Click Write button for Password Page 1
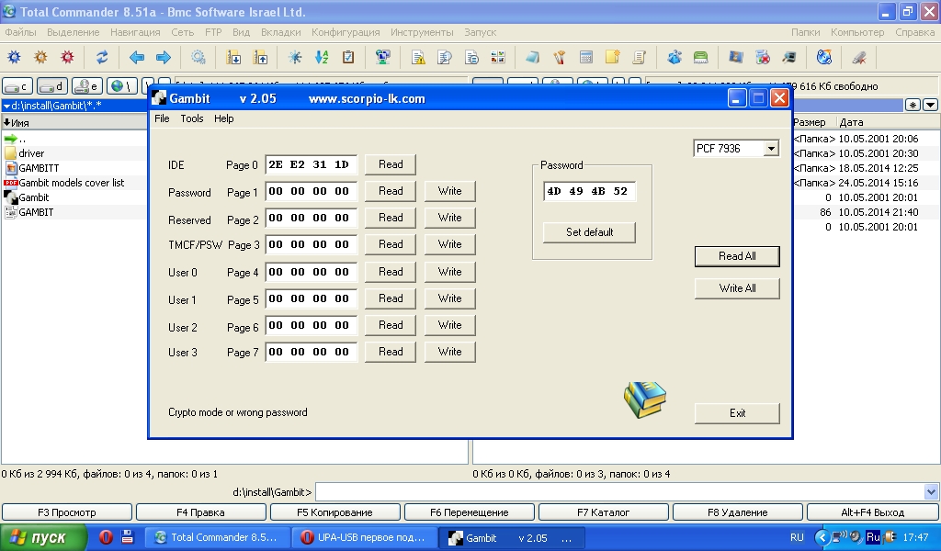The height and width of the screenshot is (551, 941). click(x=450, y=191)
